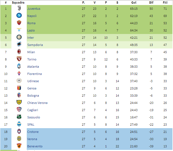Screen dimensions: 173x151
Task: Click the Chievo Verona yellow badge
Action: click(x=19, y=102)
